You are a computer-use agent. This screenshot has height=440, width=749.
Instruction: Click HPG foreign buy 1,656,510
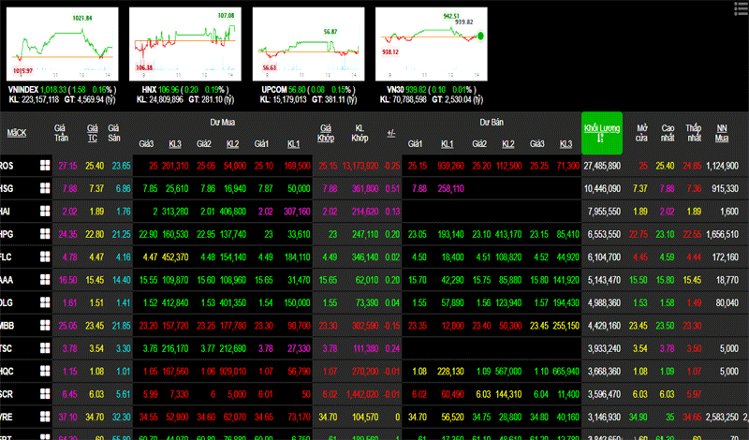(723, 234)
